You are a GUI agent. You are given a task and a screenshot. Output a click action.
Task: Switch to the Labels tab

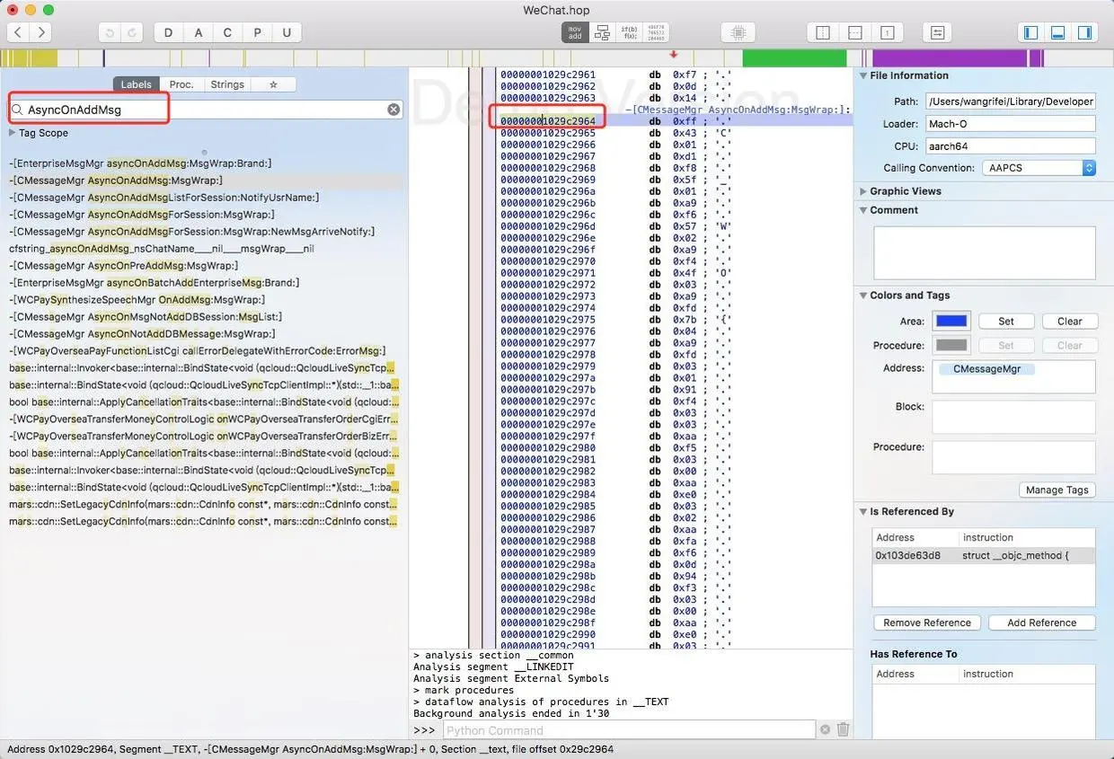(137, 84)
